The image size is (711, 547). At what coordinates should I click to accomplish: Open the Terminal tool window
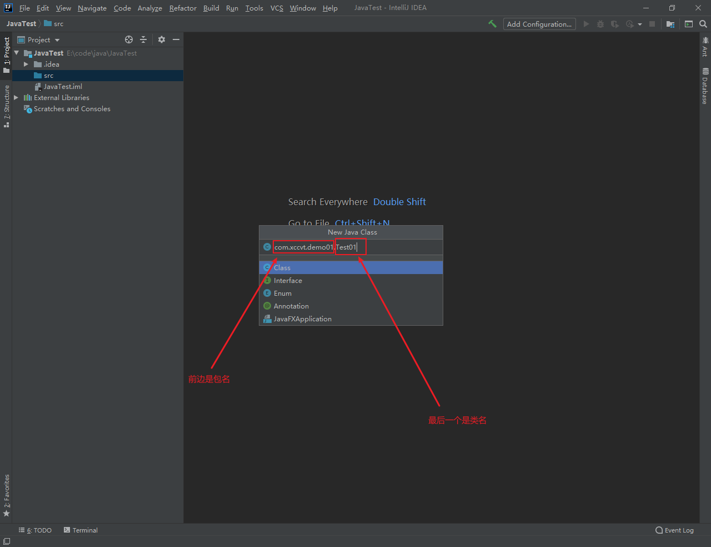(81, 530)
